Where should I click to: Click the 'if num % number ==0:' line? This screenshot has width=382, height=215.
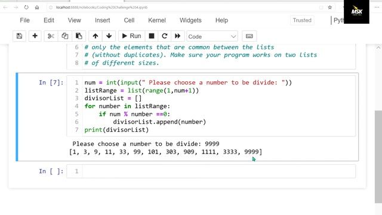tap(134, 114)
